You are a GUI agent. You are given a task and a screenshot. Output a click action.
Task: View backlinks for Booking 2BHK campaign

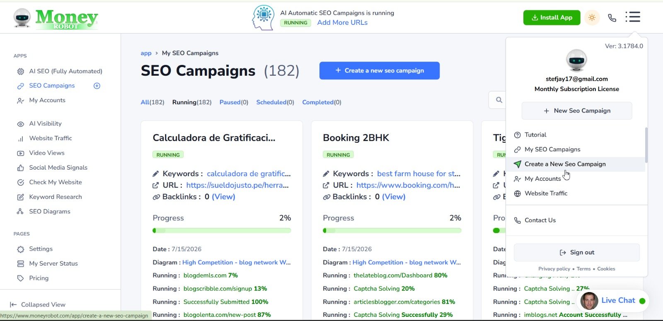(394, 197)
